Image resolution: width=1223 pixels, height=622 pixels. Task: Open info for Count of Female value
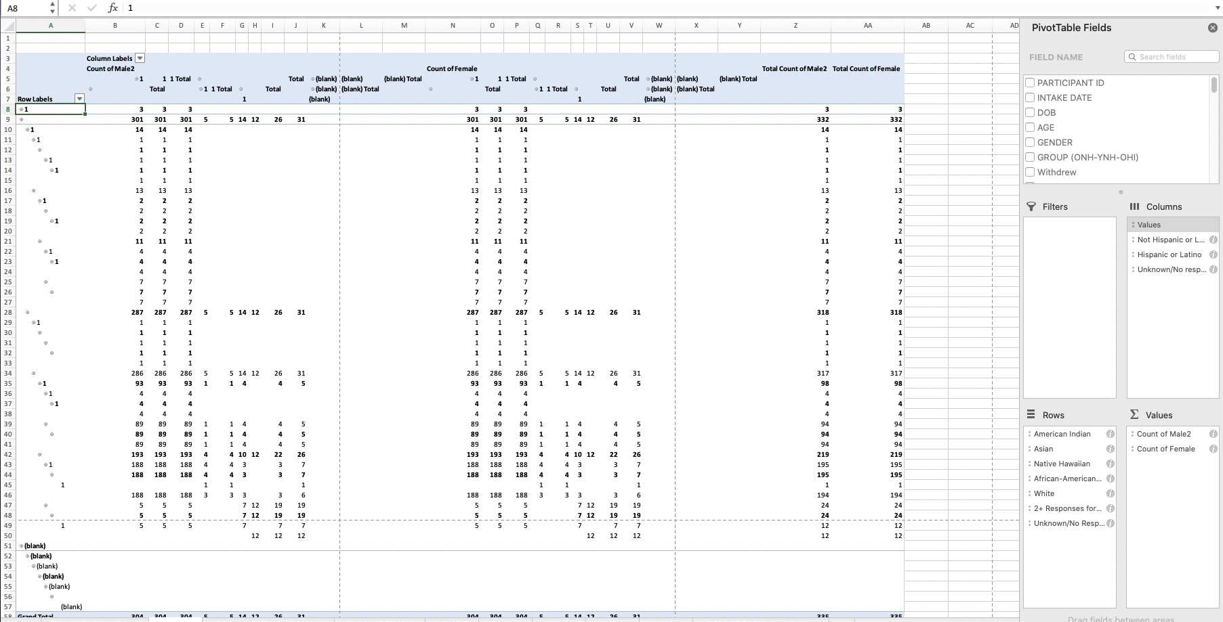(1213, 449)
